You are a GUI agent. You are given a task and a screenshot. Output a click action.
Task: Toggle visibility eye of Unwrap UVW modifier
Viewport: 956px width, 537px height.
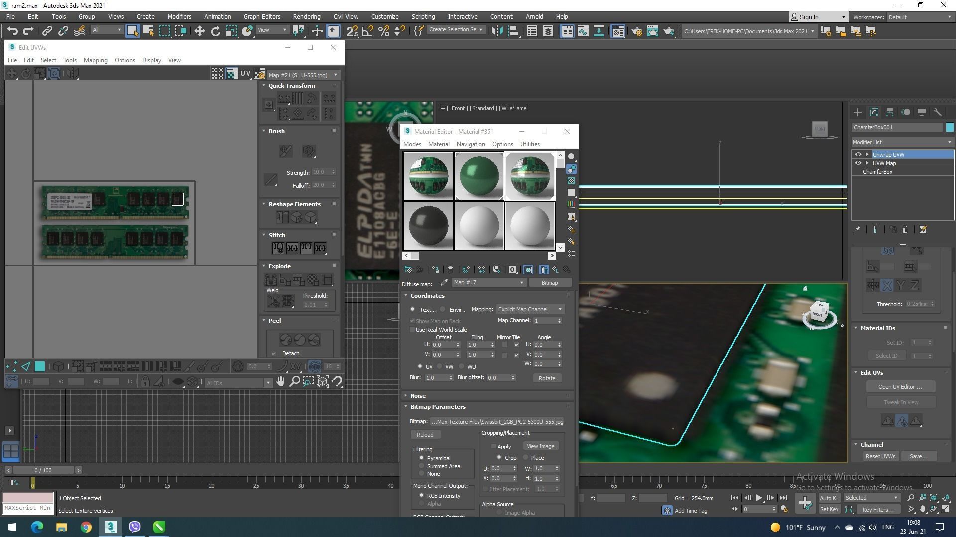click(858, 155)
